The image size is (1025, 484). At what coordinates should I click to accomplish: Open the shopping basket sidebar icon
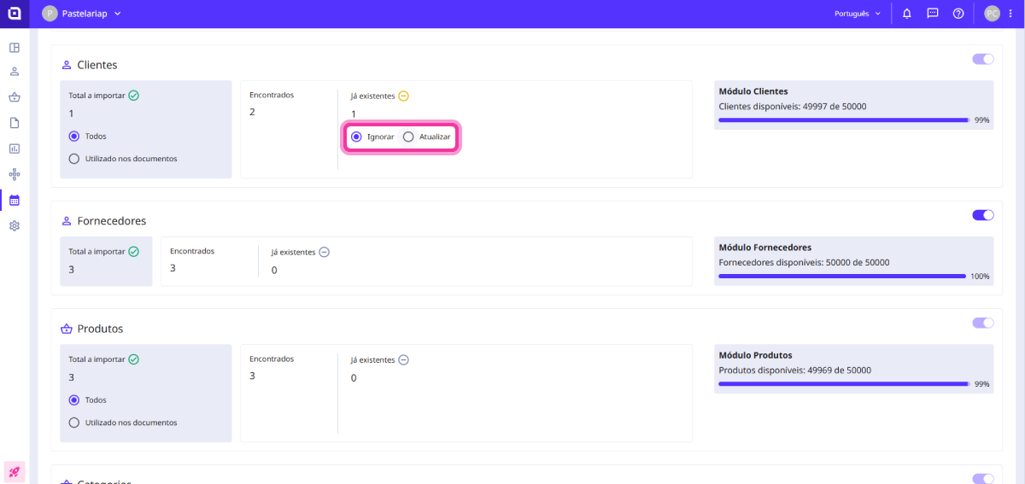point(15,96)
